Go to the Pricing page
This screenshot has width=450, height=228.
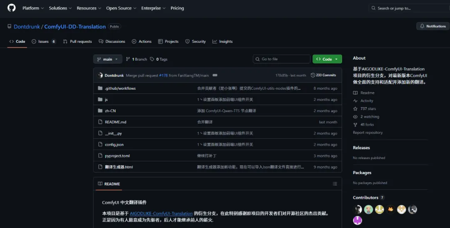click(177, 8)
